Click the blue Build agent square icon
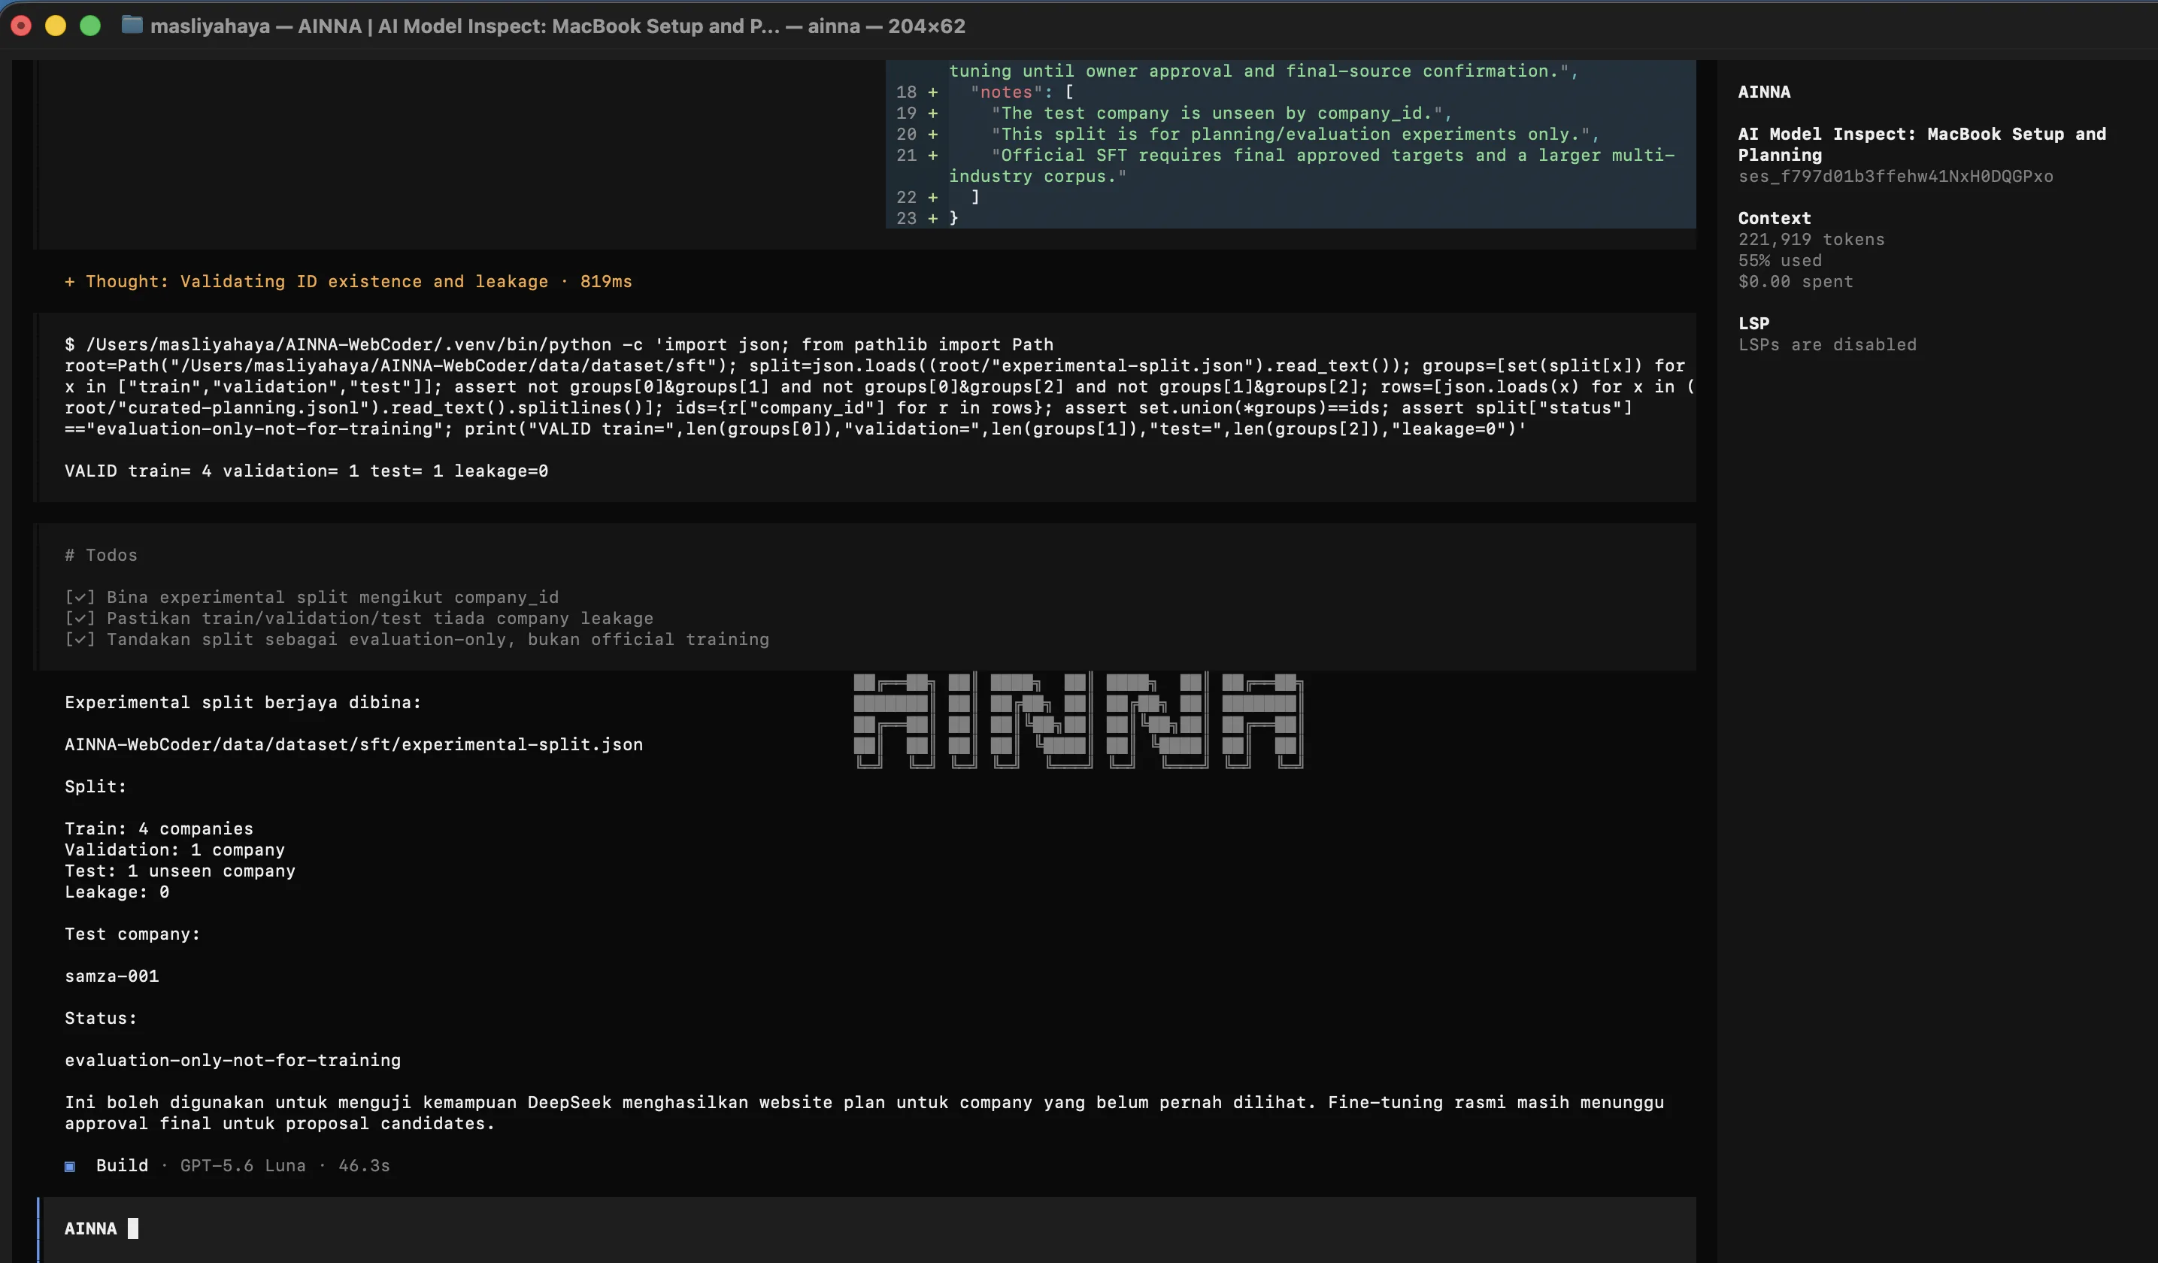The image size is (2158, 1263). (x=70, y=1166)
